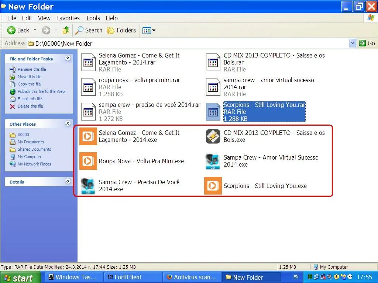This screenshot has height=283, width=378.
Task: Select Selena Gomez Come & Get It .rar icon
Action: 88,62
